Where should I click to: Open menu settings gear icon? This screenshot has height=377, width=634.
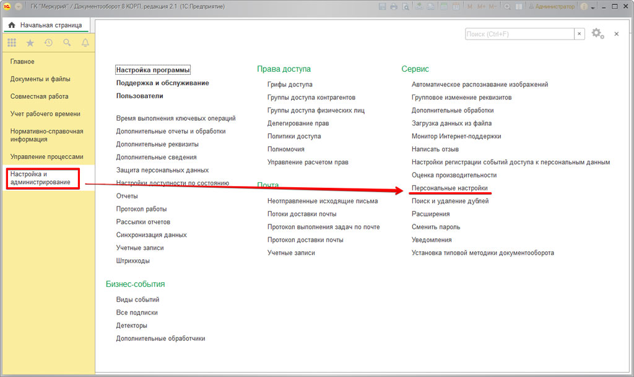pyautogui.click(x=597, y=33)
